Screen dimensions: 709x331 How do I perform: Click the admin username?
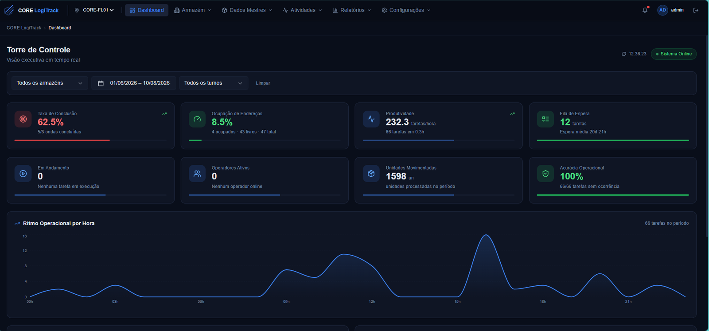[677, 10]
